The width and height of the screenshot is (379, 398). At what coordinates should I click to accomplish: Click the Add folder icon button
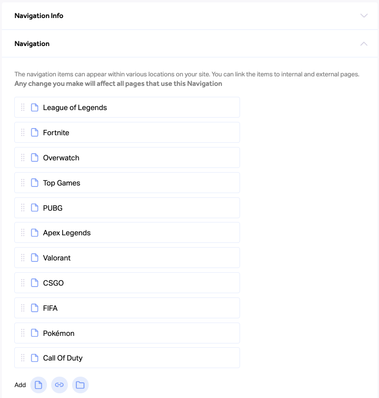80,385
